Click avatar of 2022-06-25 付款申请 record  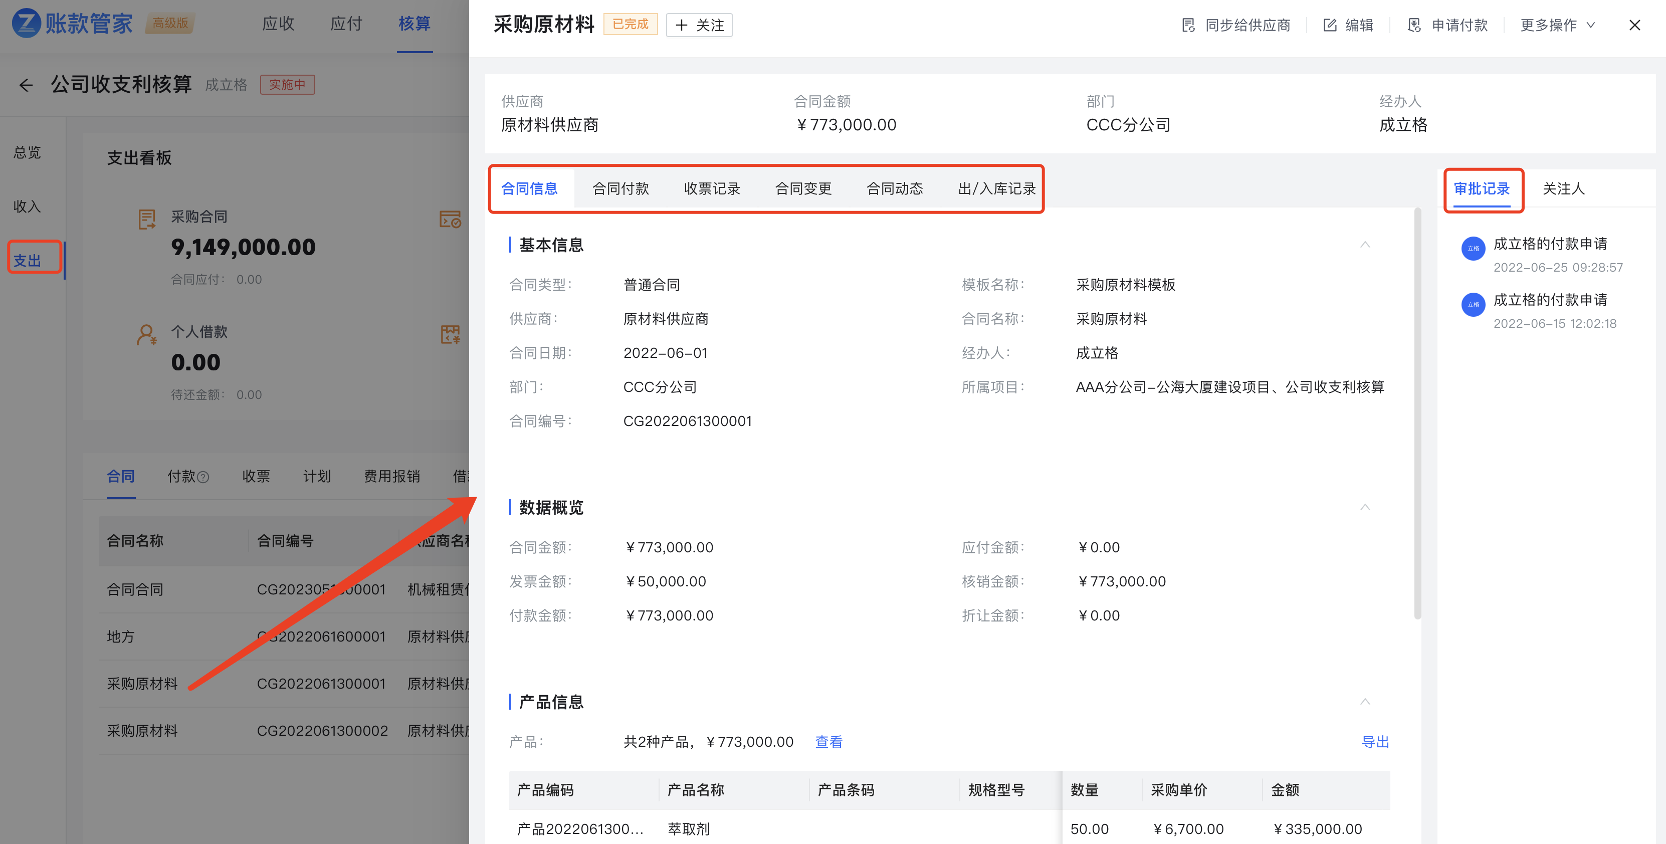coord(1473,249)
